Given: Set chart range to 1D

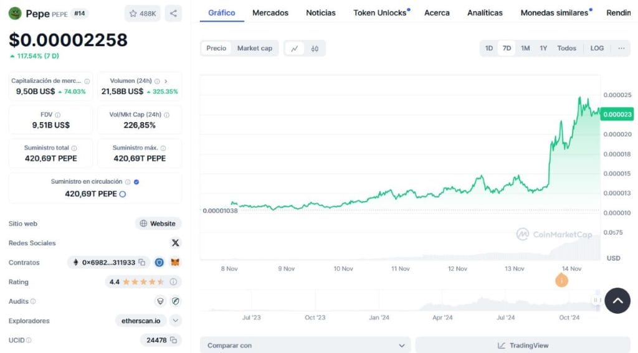Looking at the screenshot, I should click(x=489, y=48).
